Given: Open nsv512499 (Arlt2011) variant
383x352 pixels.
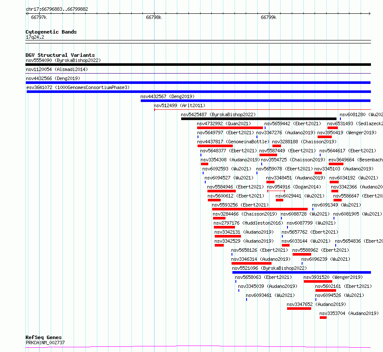Looking at the screenshot, I should [179, 105].
